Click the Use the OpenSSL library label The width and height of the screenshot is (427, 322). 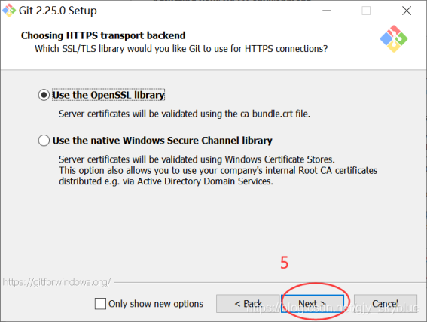click(x=108, y=95)
